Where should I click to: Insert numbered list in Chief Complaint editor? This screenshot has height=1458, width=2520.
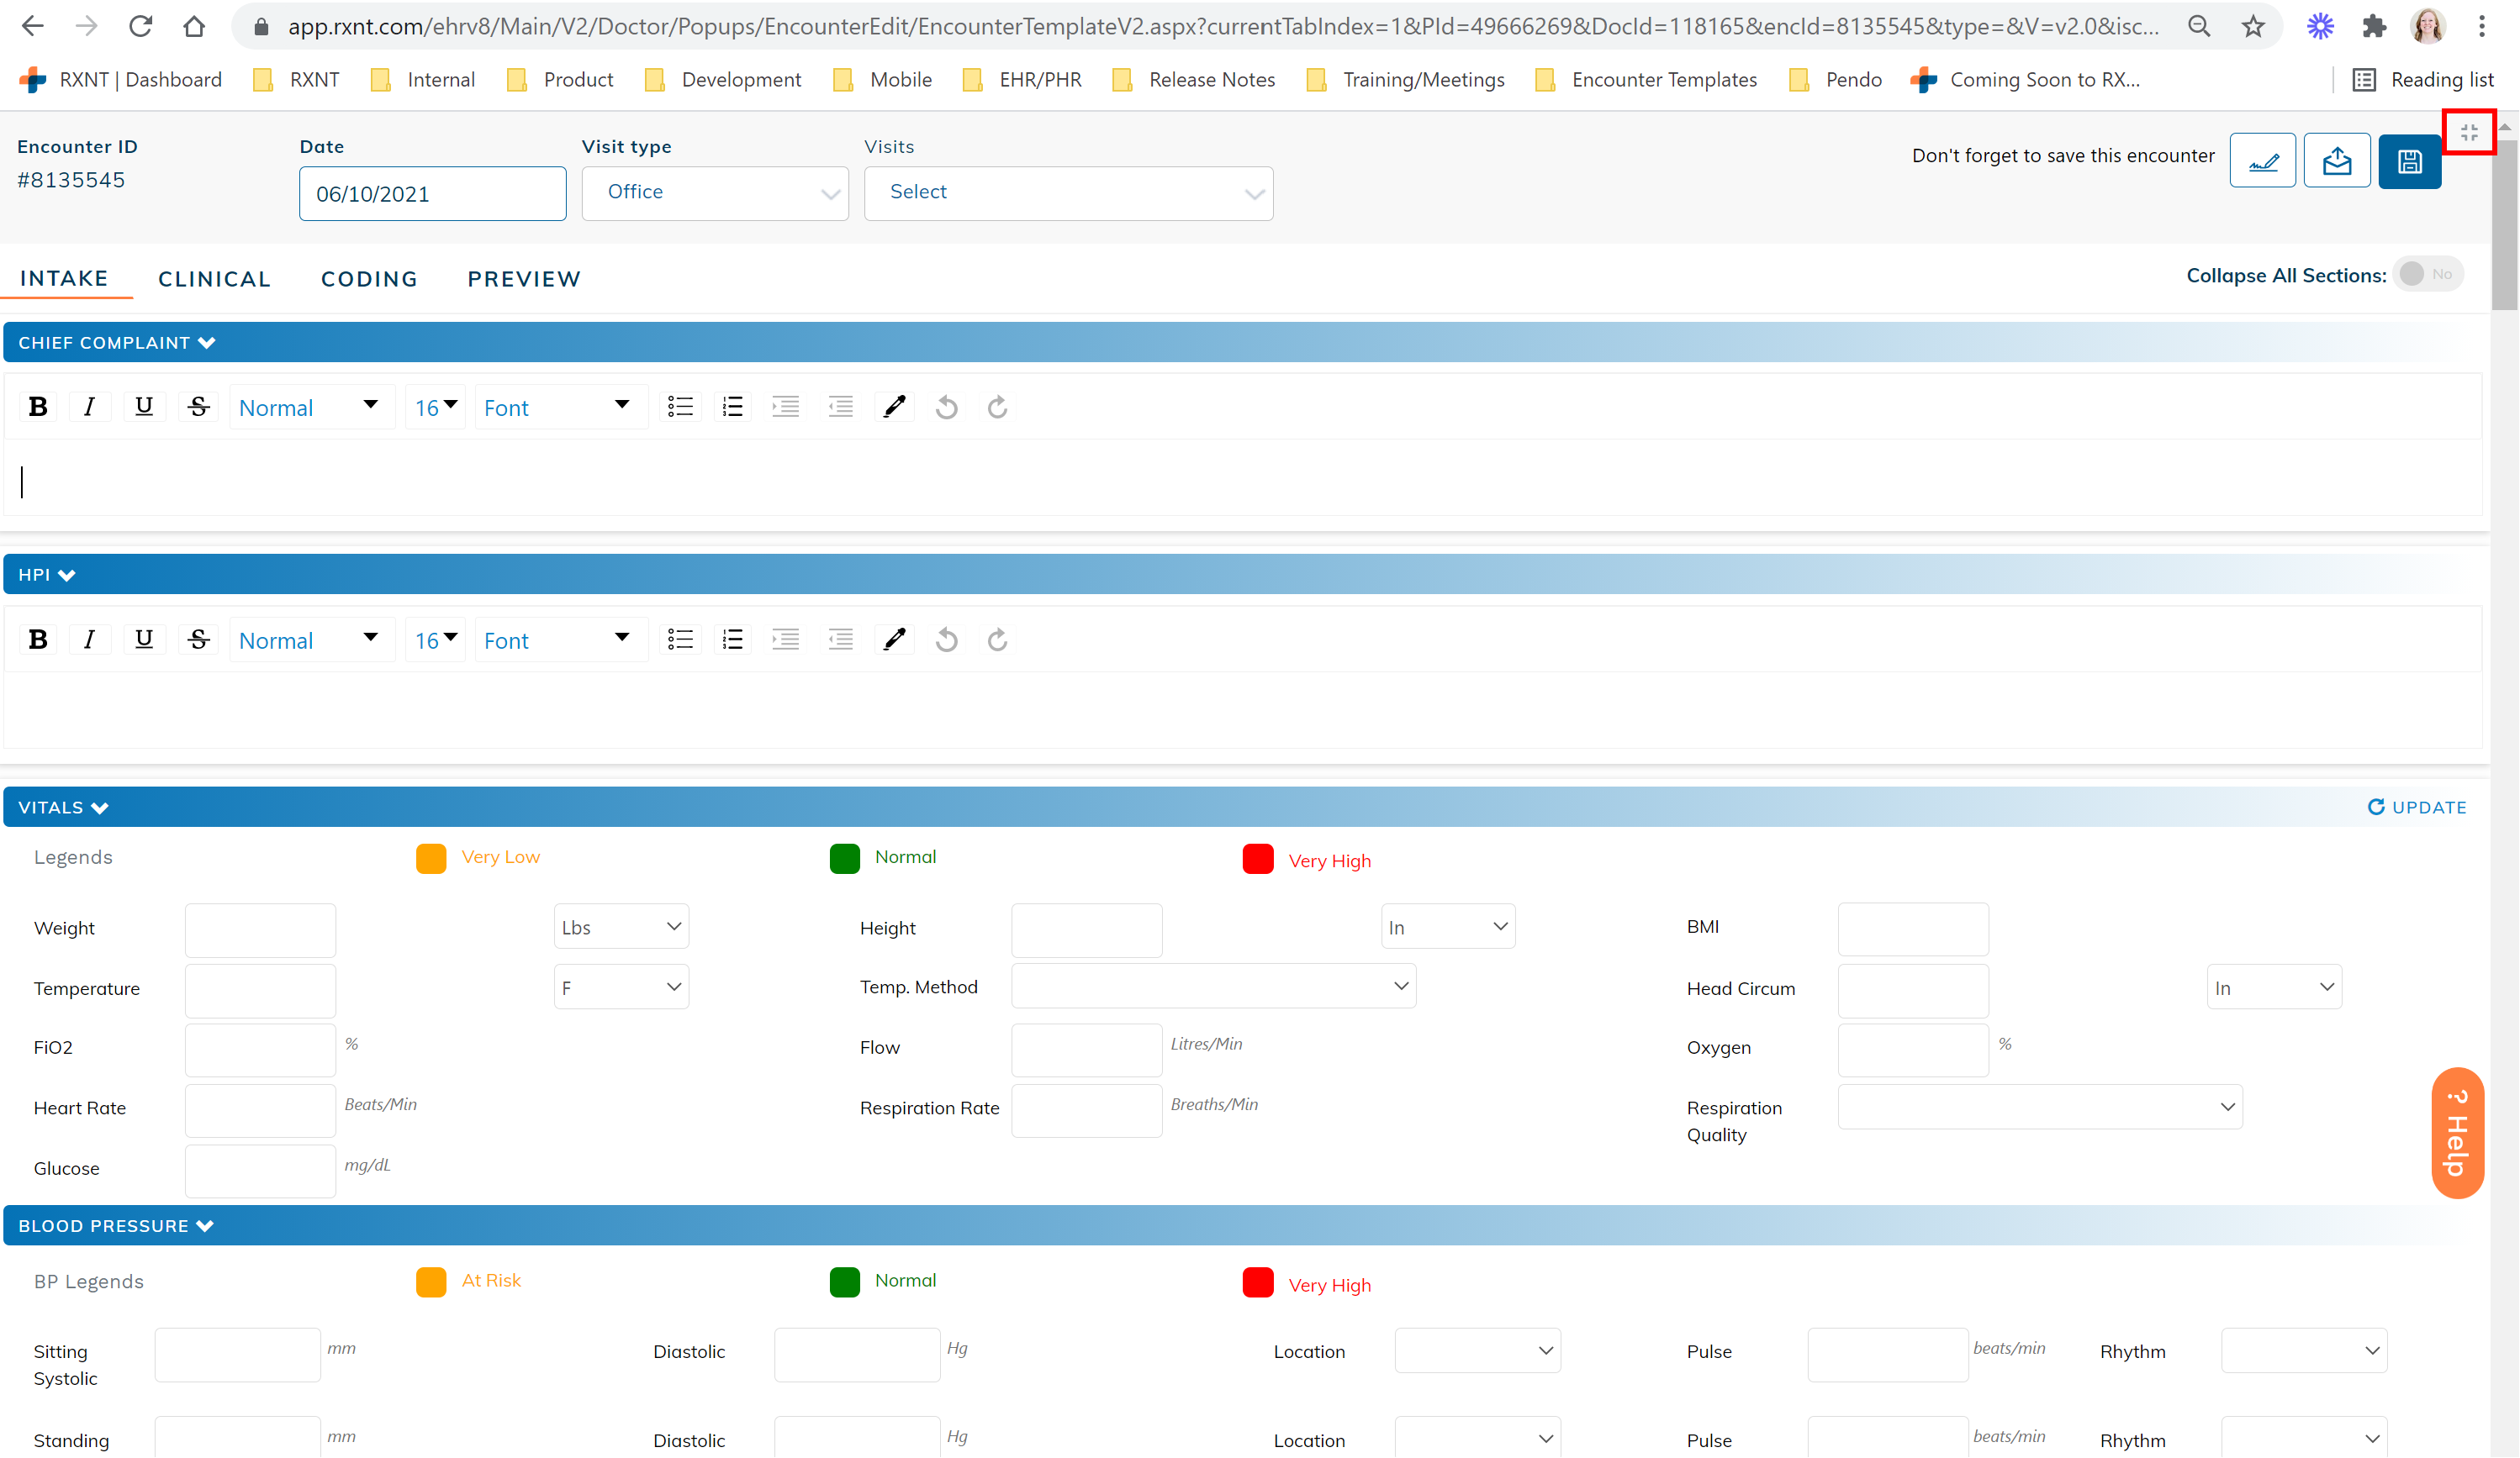[733, 407]
